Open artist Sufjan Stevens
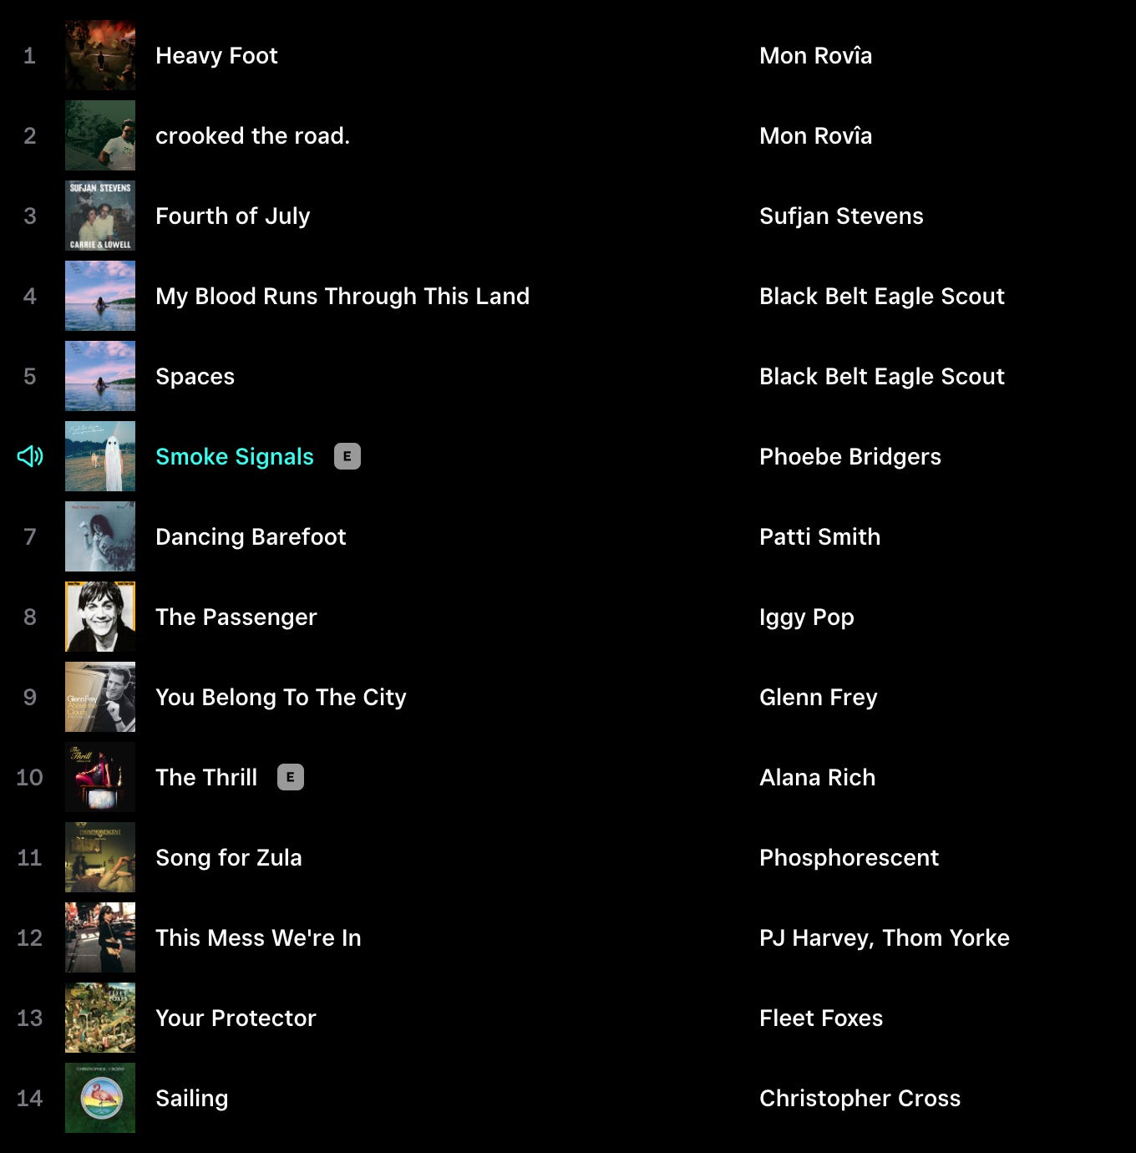1136x1153 pixels. click(841, 216)
